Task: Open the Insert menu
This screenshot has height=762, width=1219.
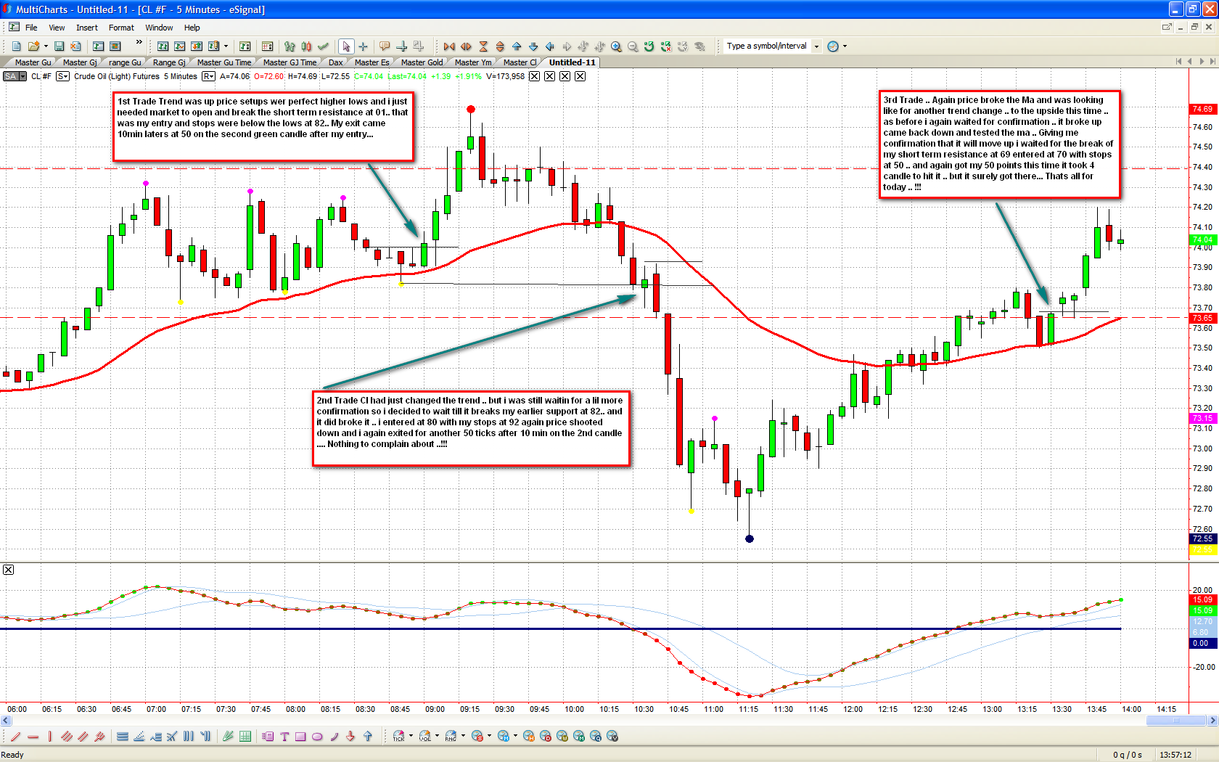Action: tap(87, 28)
